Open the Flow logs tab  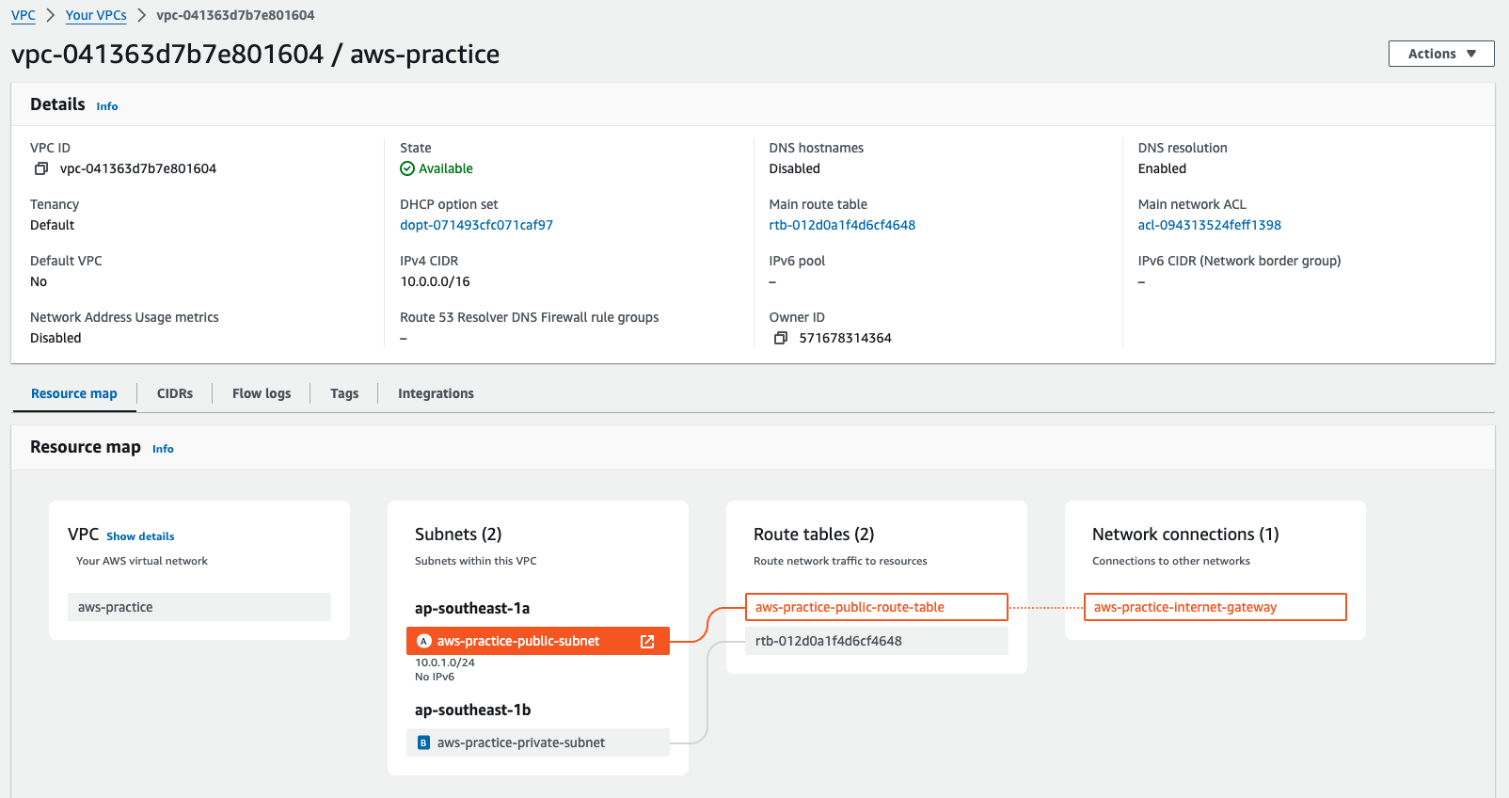pos(262,393)
